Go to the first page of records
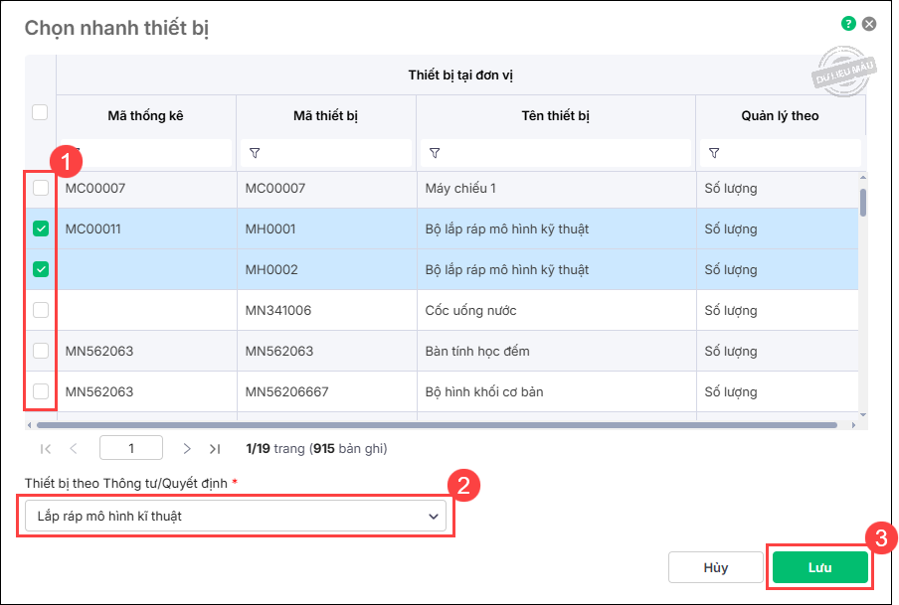 point(46,449)
